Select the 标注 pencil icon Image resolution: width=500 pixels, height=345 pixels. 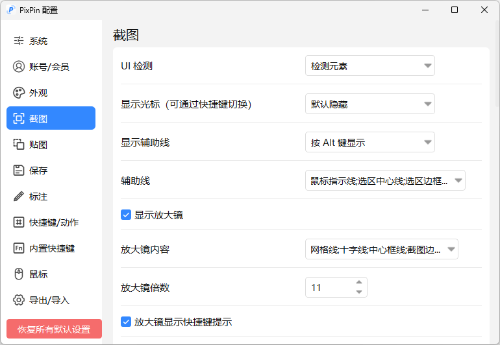click(19, 196)
